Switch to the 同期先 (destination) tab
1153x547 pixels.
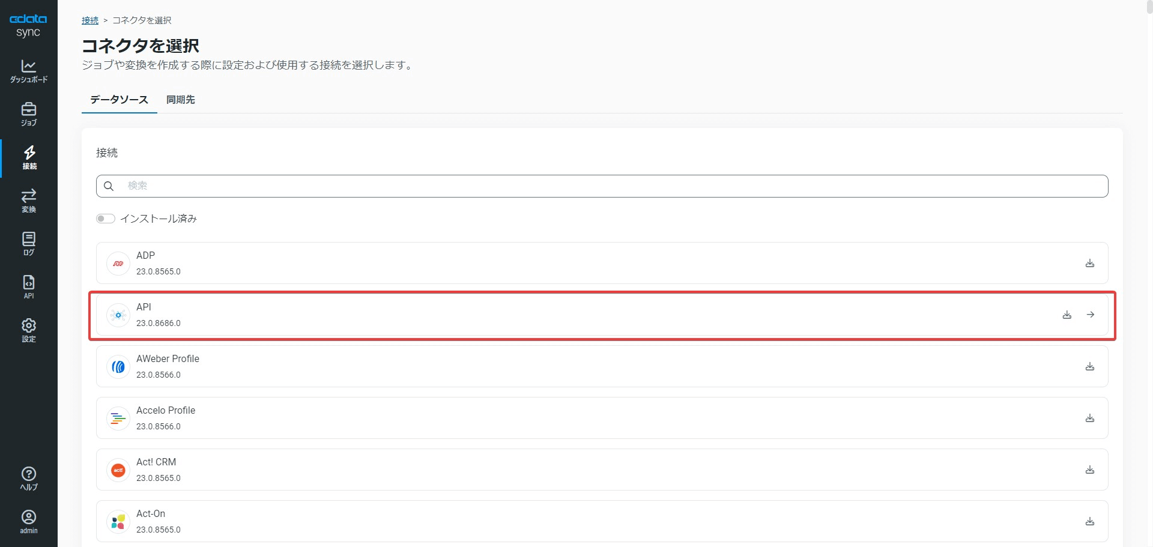(x=181, y=100)
